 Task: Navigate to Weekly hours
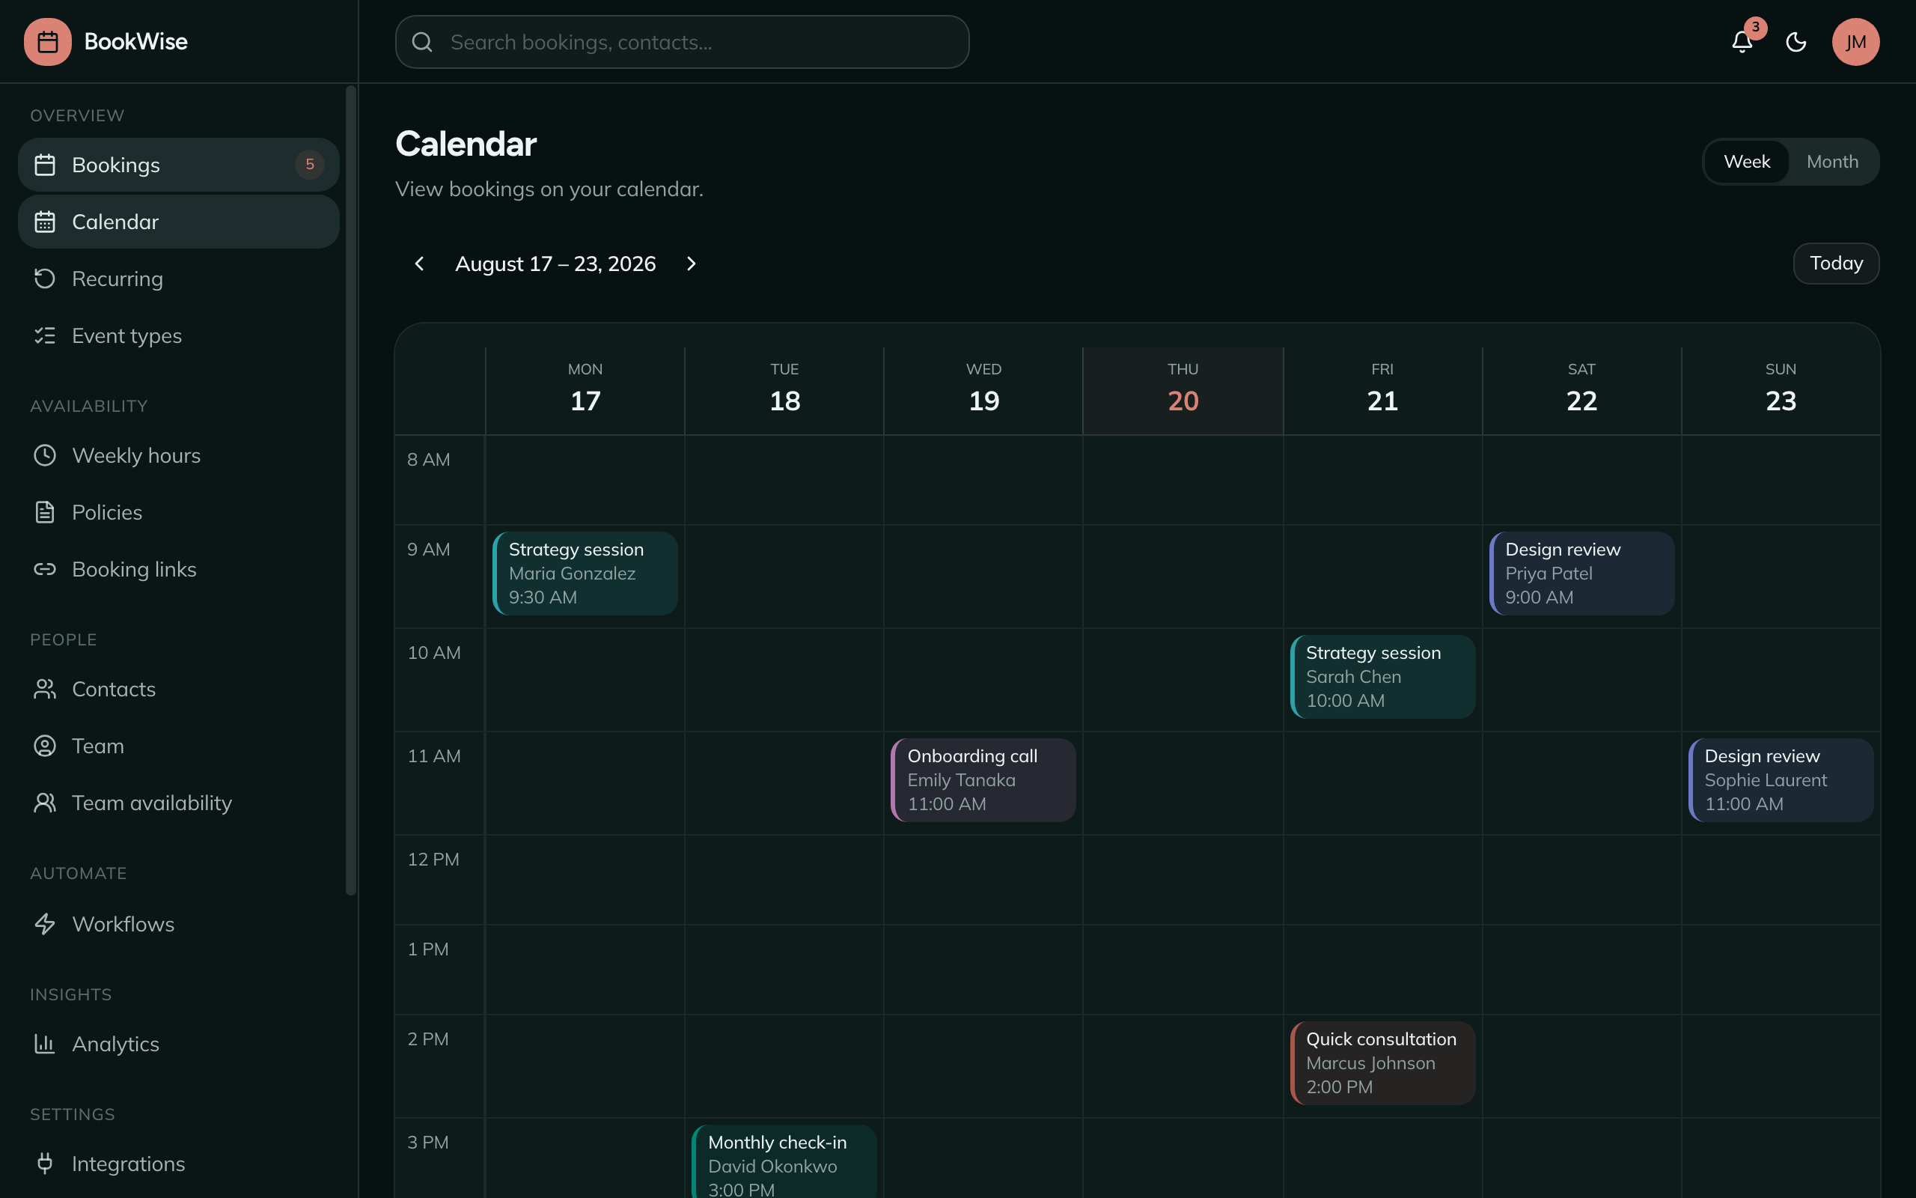179,455
